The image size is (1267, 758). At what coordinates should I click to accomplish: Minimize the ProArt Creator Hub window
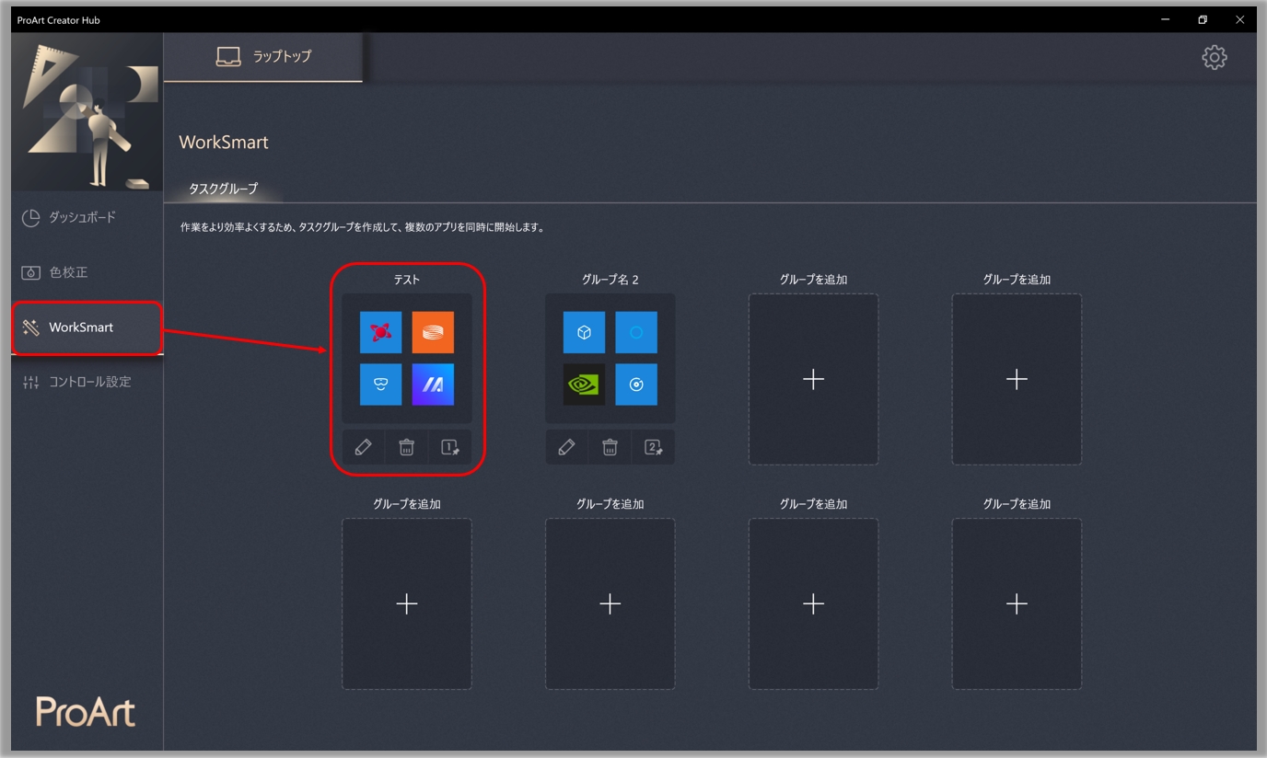pyautogui.click(x=1166, y=19)
